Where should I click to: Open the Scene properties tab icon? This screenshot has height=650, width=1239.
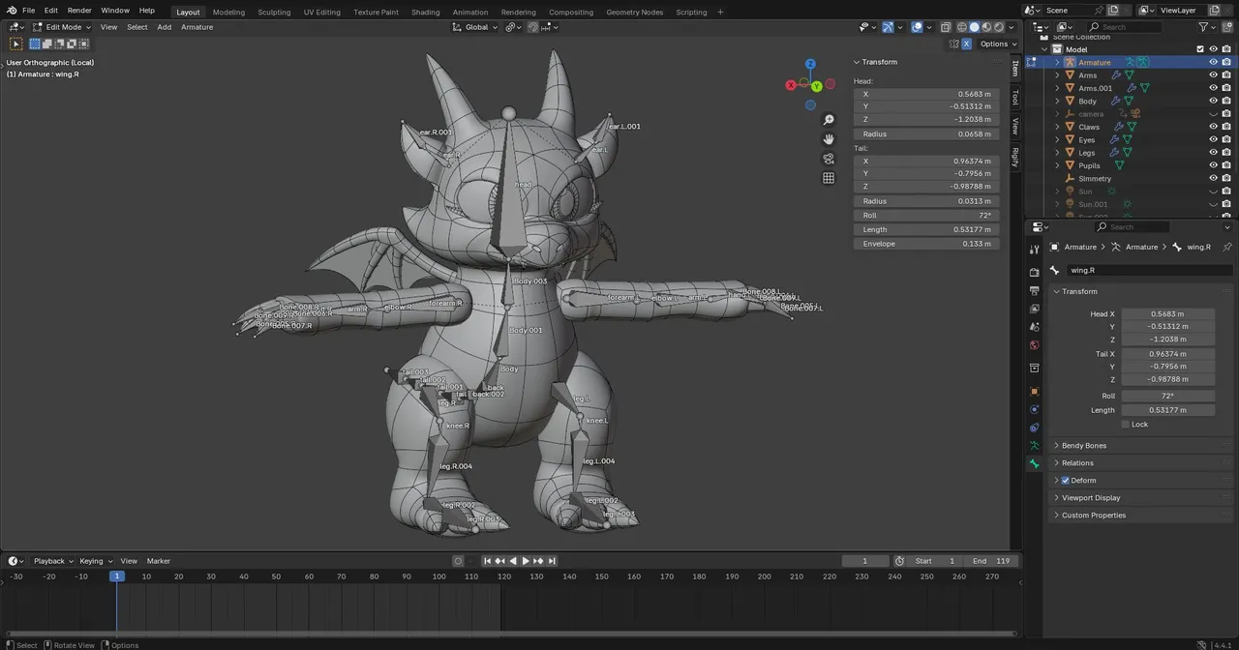[1035, 327]
